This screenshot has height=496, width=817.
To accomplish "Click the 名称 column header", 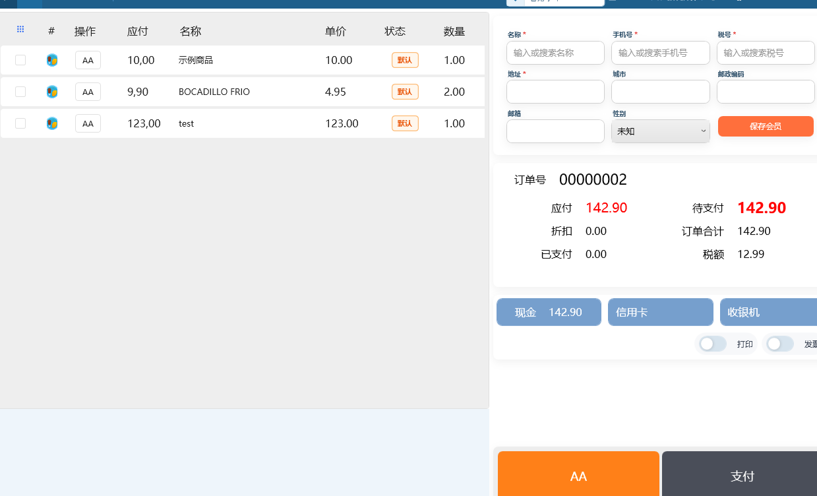I will tap(191, 31).
